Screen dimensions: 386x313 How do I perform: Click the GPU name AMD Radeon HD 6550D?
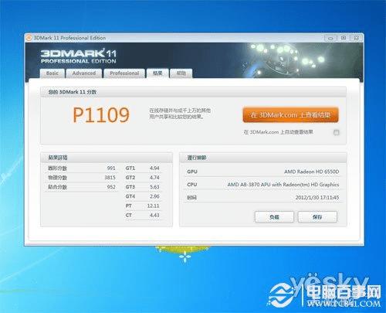tap(311, 172)
